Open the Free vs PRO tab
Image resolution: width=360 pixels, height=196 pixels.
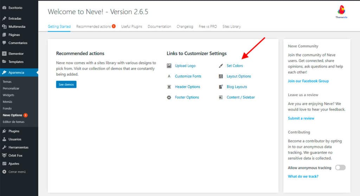[208, 27]
